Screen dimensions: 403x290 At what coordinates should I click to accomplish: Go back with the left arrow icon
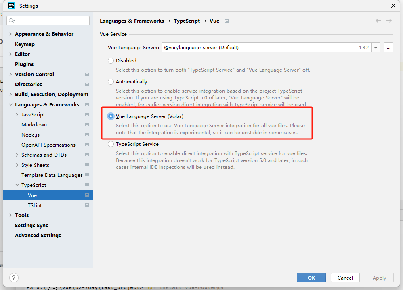coord(378,21)
